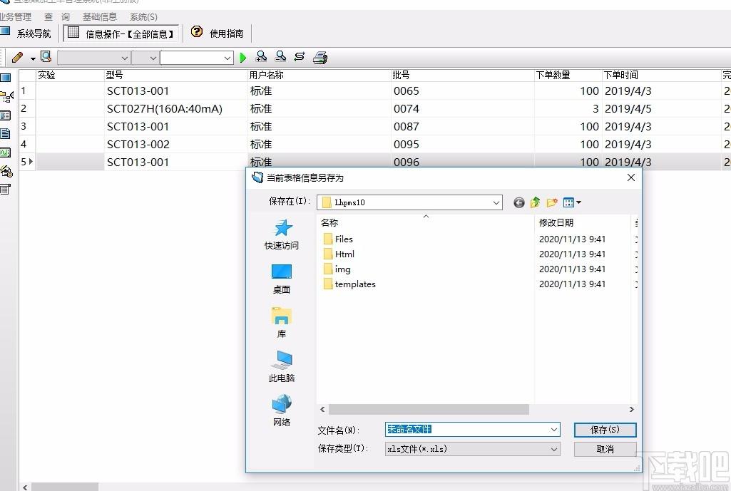This screenshot has height=491, width=731.
Task: Click the horizontal scrollbar in file list
Action: pos(429,410)
